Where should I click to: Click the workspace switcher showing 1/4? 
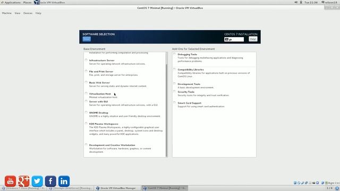[329, 188]
